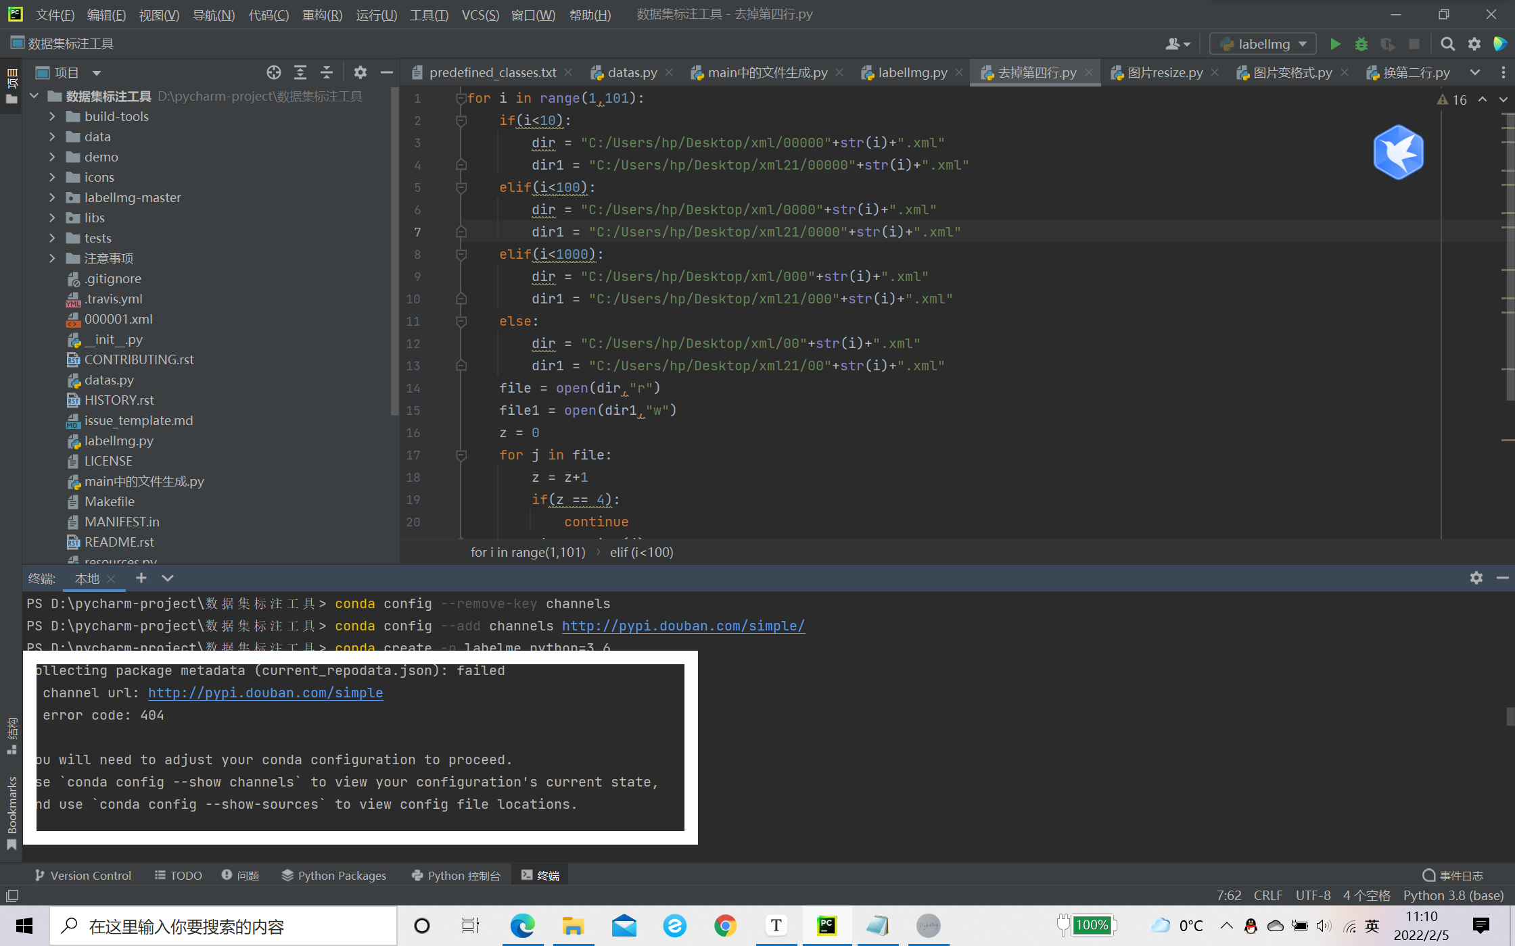The height and width of the screenshot is (946, 1515).
Task: Open the pypi.douban.com/simple/ link in terminal
Action: [682, 626]
